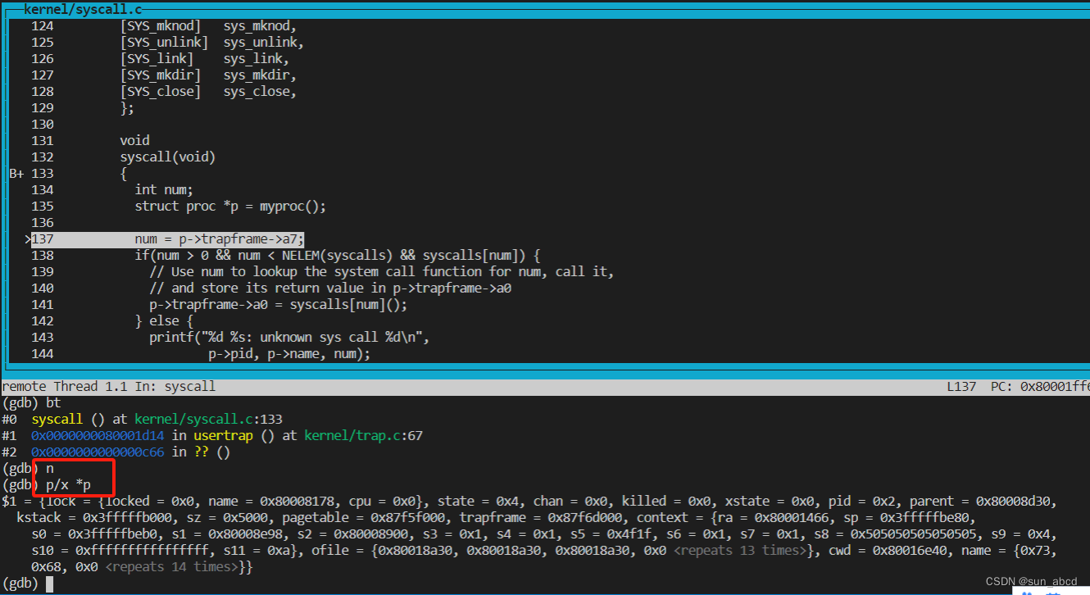Click 'int num;' on line 134
Screen dimensions: 1090x595
(164, 190)
